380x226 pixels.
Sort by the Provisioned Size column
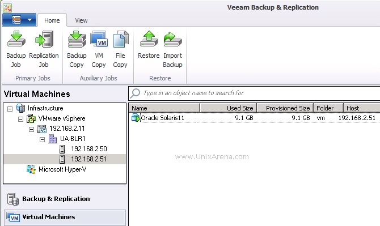point(285,108)
